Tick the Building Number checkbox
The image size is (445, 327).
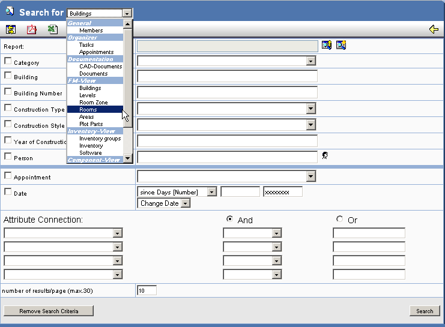(8, 92)
